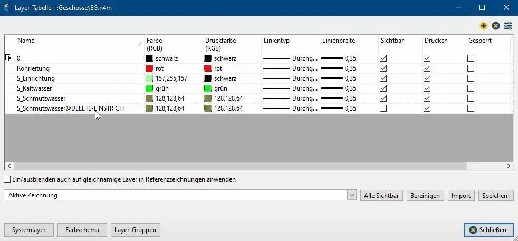The height and width of the screenshot is (241, 518).
Task: Click the line type preview for S_Kaltwasser
Action: pyautogui.click(x=276, y=88)
